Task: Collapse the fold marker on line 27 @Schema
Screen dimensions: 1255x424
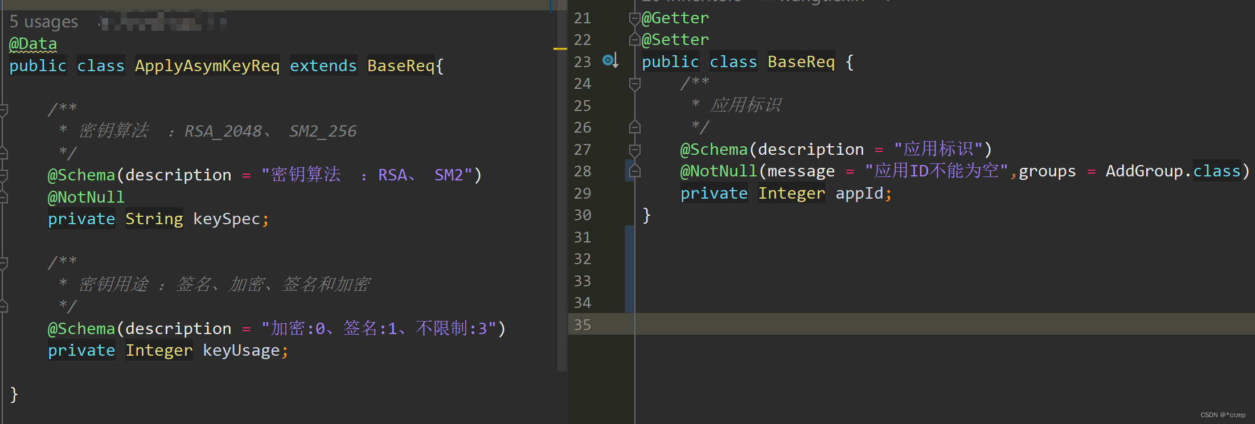Action: tap(634, 150)
